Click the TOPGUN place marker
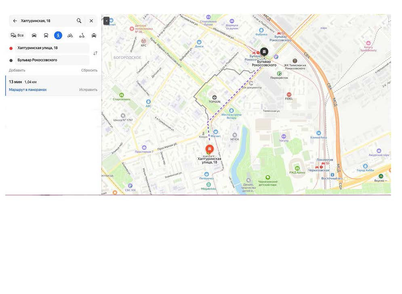The width and height of the screenshot is (402, 294). (214, 97)
